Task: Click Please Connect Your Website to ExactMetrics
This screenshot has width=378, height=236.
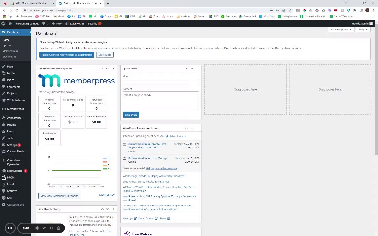Action: tap(67, 55)
